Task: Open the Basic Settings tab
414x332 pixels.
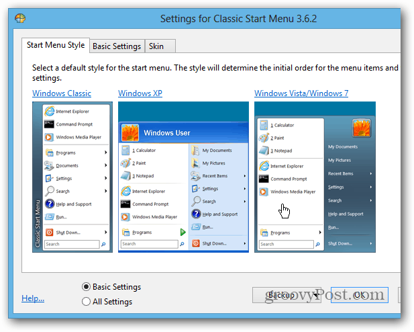Action: click(117, 46)
